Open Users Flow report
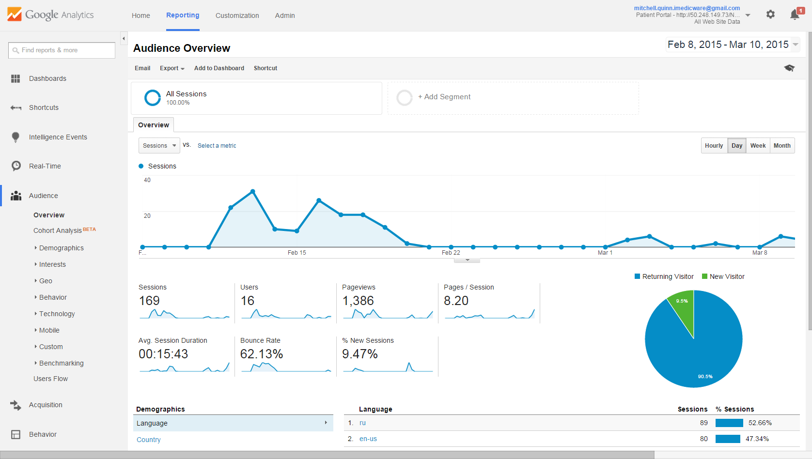 point(50,379)
